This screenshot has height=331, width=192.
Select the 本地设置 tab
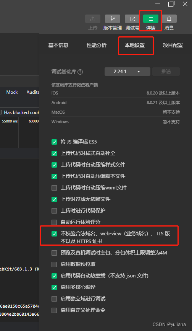coord(135,45)
